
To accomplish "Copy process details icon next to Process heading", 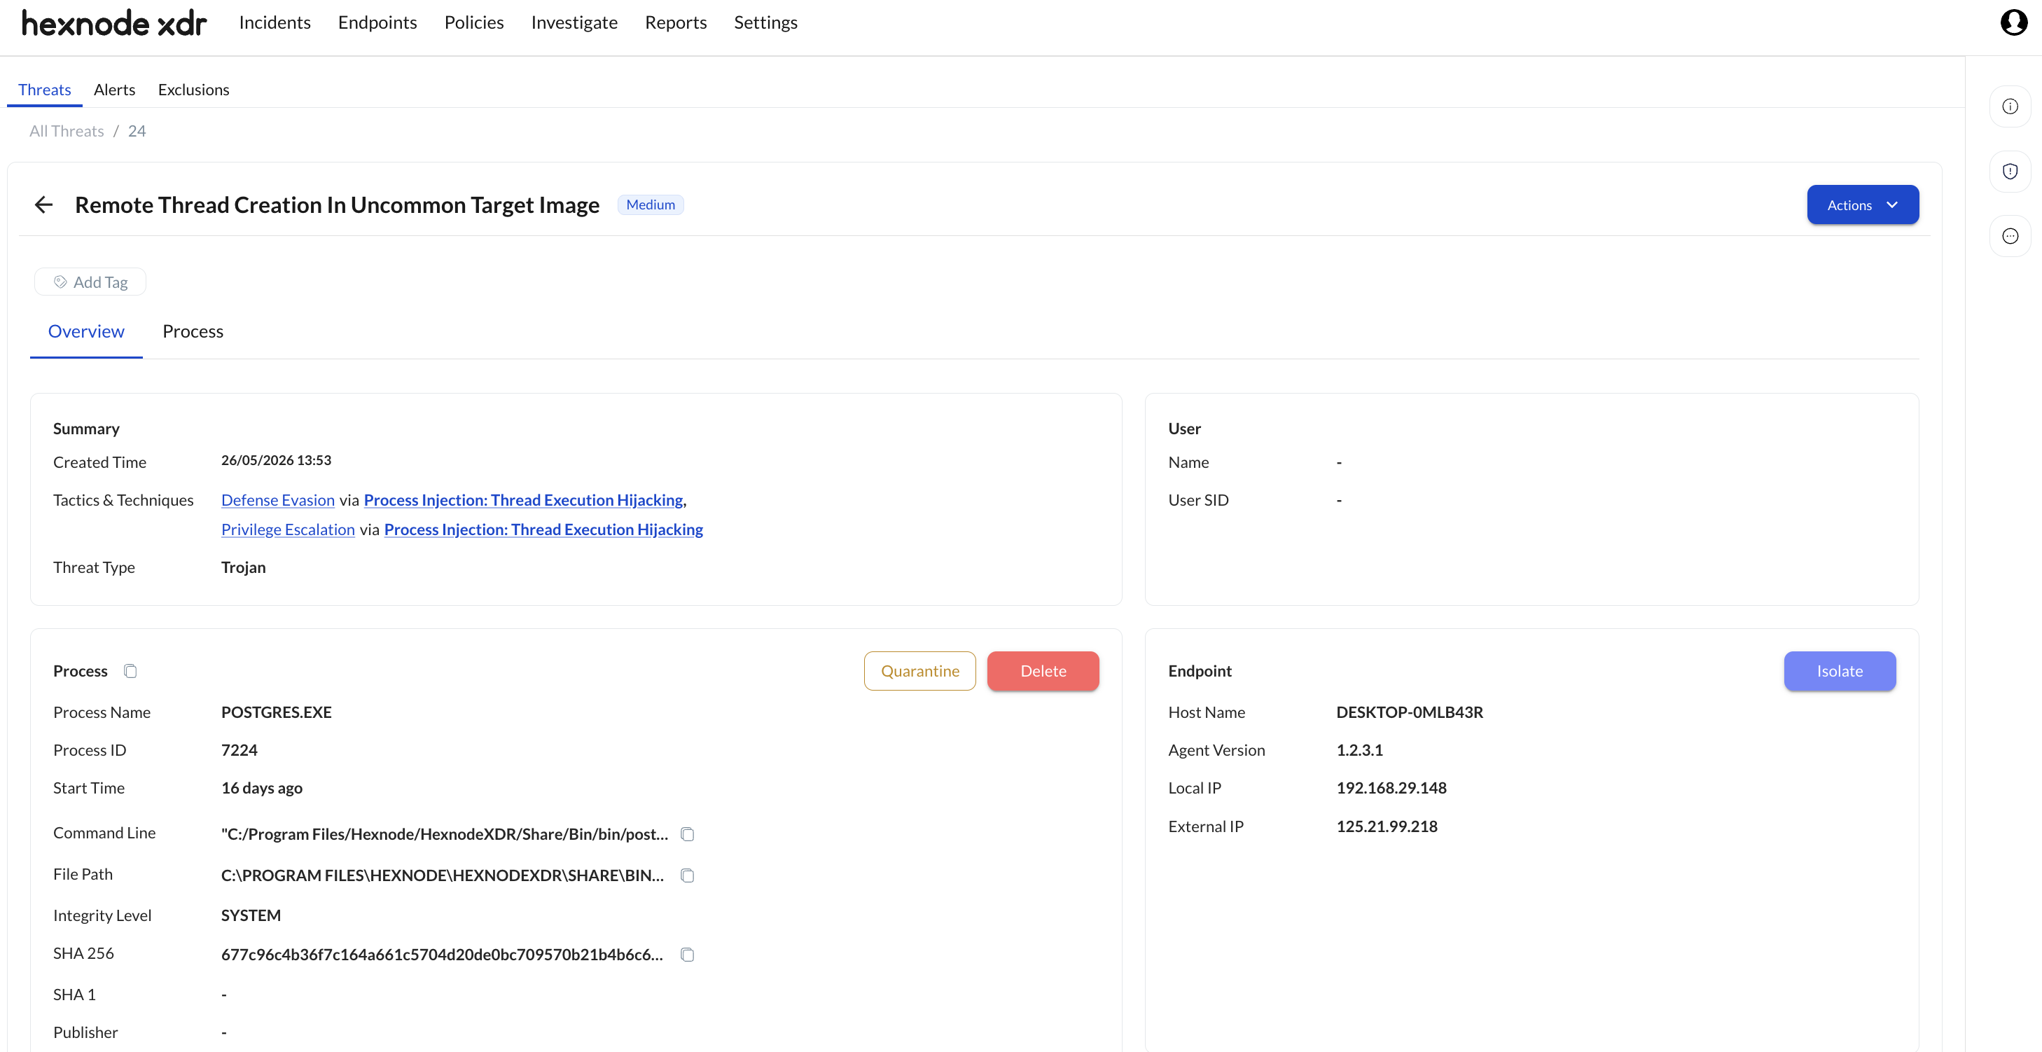I will coord(131,671).
